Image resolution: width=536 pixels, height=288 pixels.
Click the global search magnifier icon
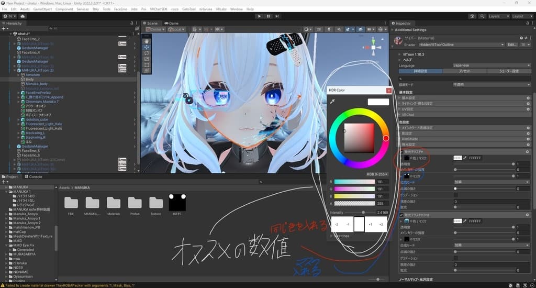tap(482, 16)
